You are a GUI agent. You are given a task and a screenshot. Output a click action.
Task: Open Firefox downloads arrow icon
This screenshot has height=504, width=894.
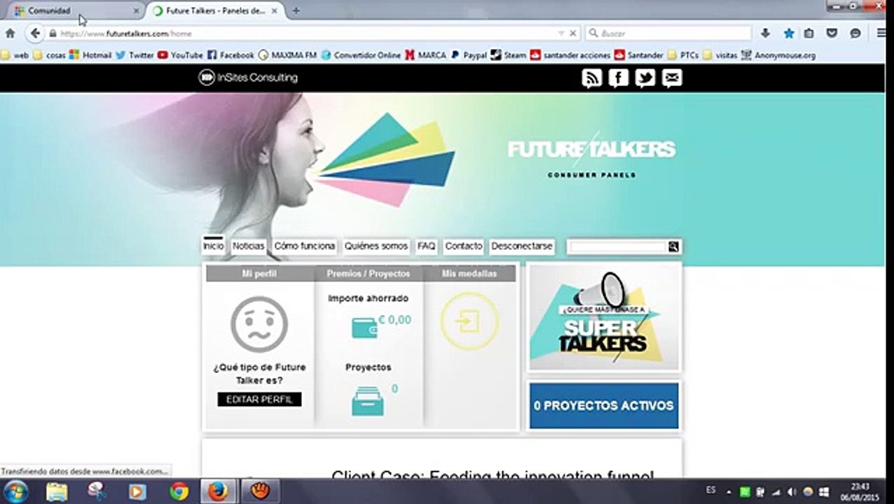pos(765,33)
